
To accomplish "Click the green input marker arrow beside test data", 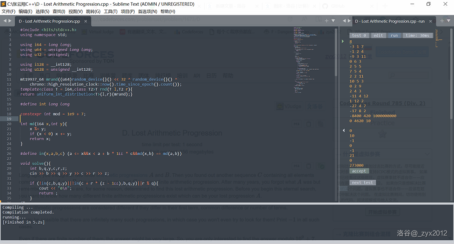I will point(343,41).
